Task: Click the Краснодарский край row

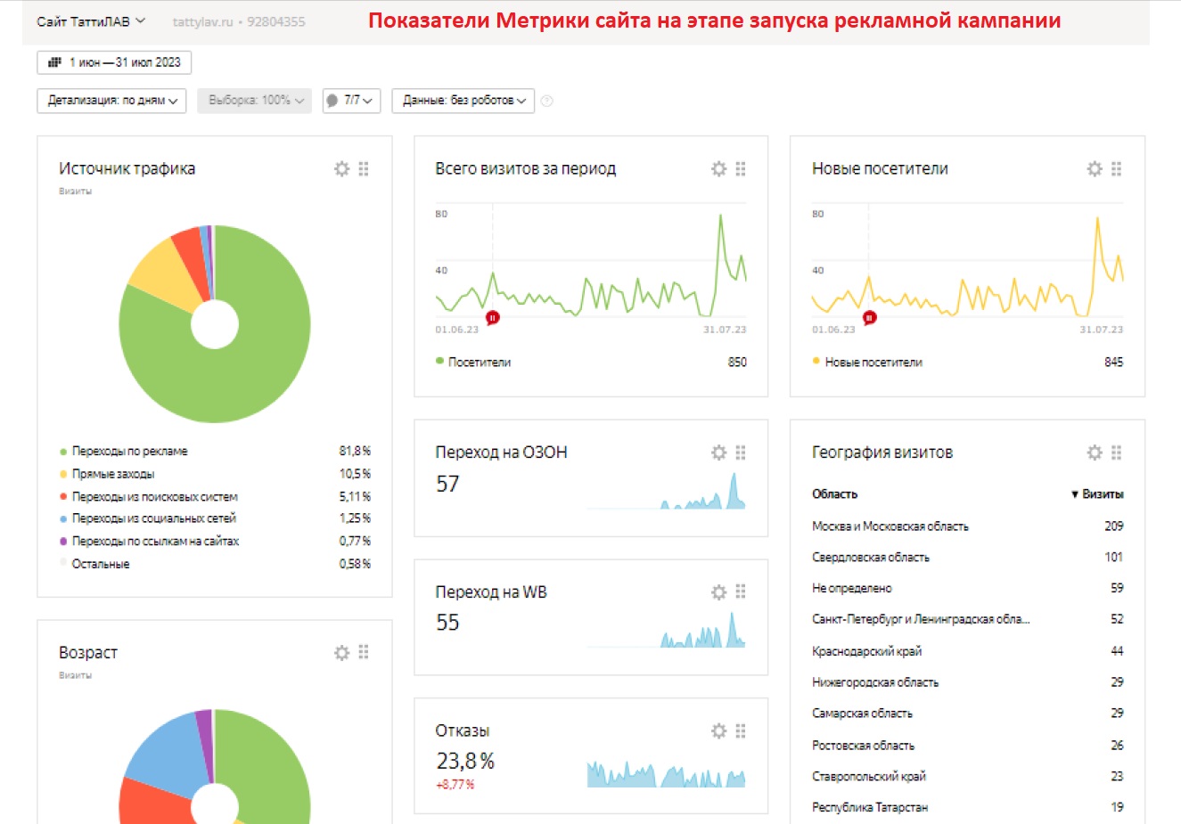Action: click(x=967, y=651)
